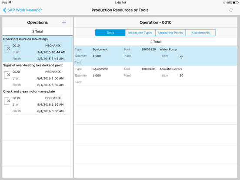This screenshot has height=180, width=240.
Task: Click document icon for operation 0030
Action: (x=7, y=101)
